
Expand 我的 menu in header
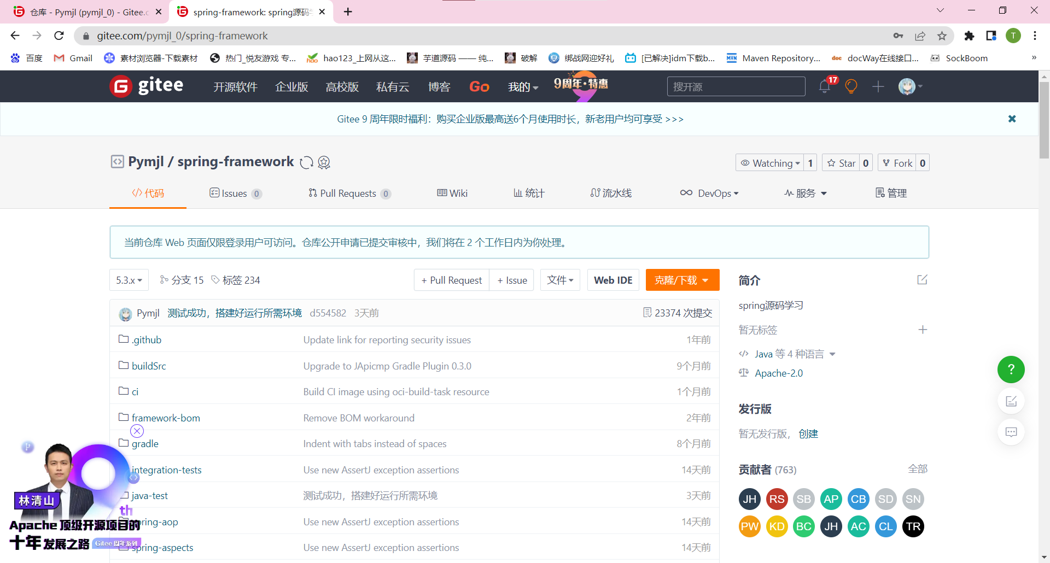click(523, 86)
